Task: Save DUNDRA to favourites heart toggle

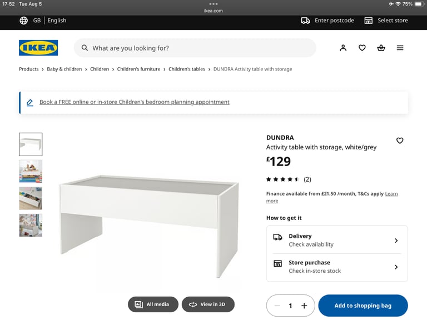Action: coord(400,141)
